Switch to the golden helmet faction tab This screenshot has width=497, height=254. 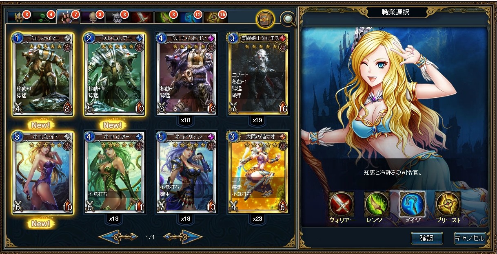pos(19,17)
